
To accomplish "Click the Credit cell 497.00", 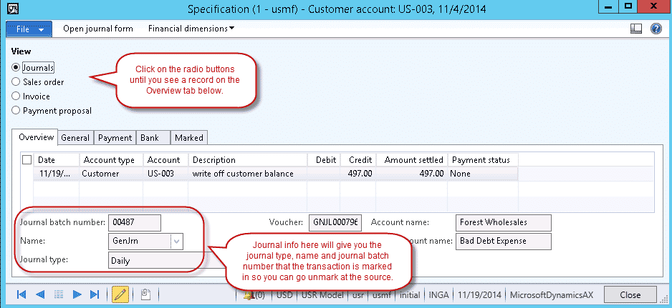I will (358, 174).
